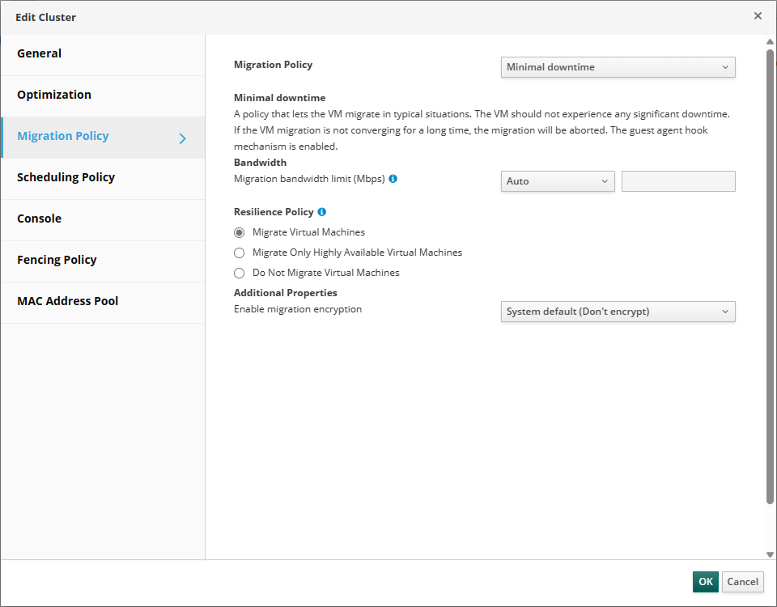The width and height of the screenshot is (777, 607).
Task: Confirm changes with the OK button
Action: coord(705,582)
